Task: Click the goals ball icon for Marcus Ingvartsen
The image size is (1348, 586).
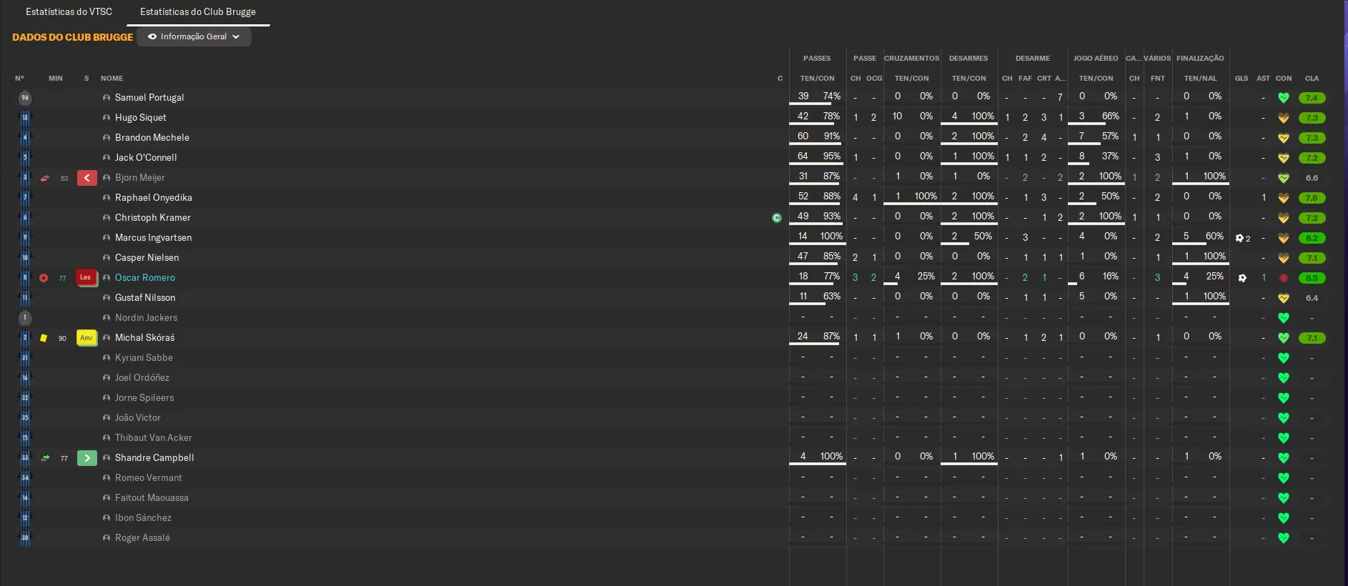Action: [x=1239, y=238]
